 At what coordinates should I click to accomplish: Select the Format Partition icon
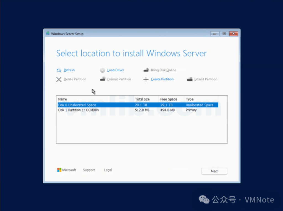coord(103,79)
